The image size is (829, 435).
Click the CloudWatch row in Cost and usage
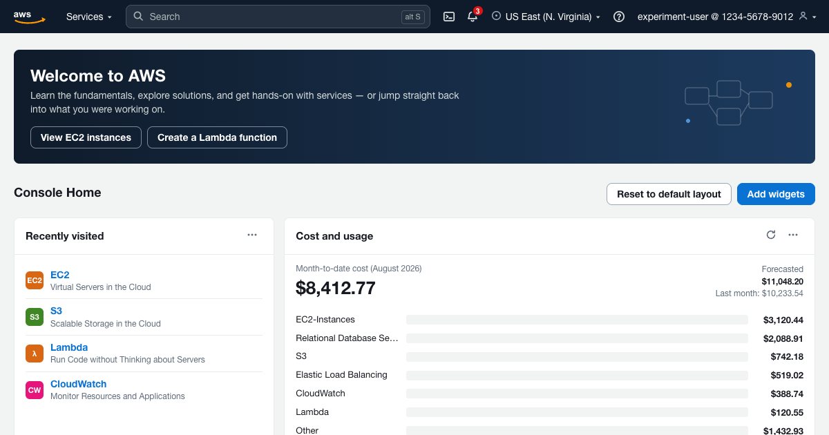click(x=550, y=394)
